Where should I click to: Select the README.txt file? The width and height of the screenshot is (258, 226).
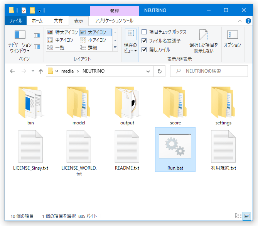click(x=127, y=150)
